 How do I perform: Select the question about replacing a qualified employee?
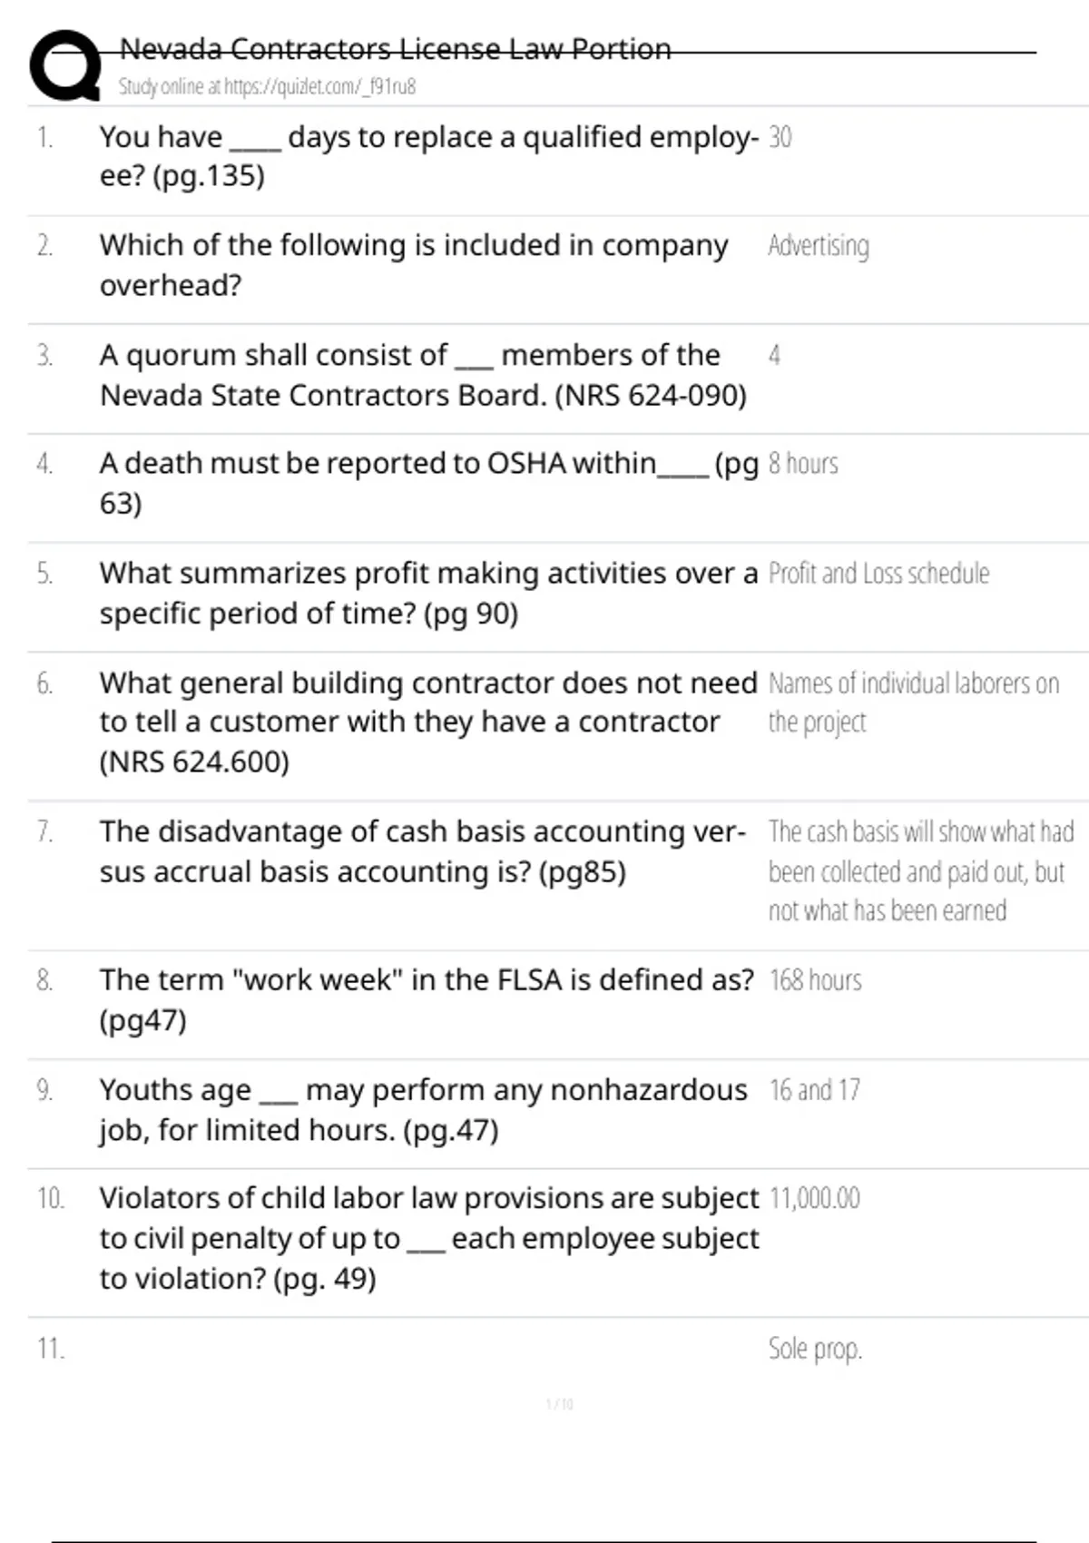[x=428, y=156]
